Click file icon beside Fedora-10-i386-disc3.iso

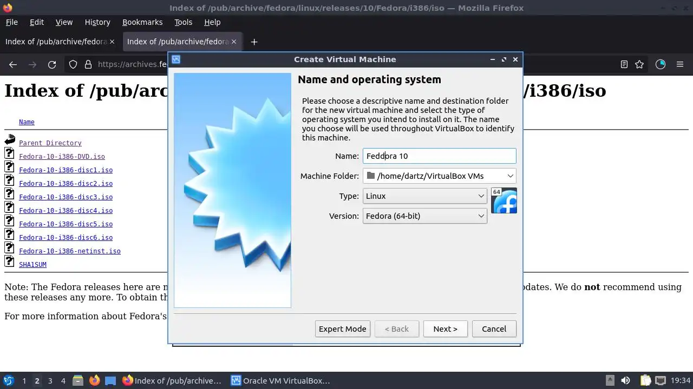9,194
